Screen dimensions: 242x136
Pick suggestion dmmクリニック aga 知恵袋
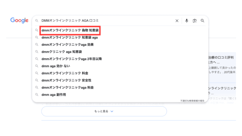(62, 52)
